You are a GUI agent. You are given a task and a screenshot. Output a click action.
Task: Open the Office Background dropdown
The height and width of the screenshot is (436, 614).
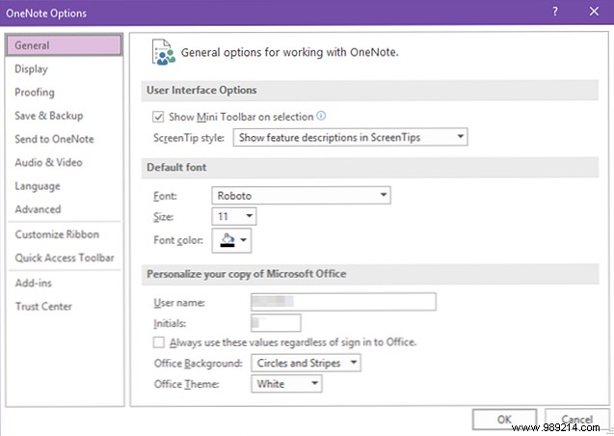point(306,363)
